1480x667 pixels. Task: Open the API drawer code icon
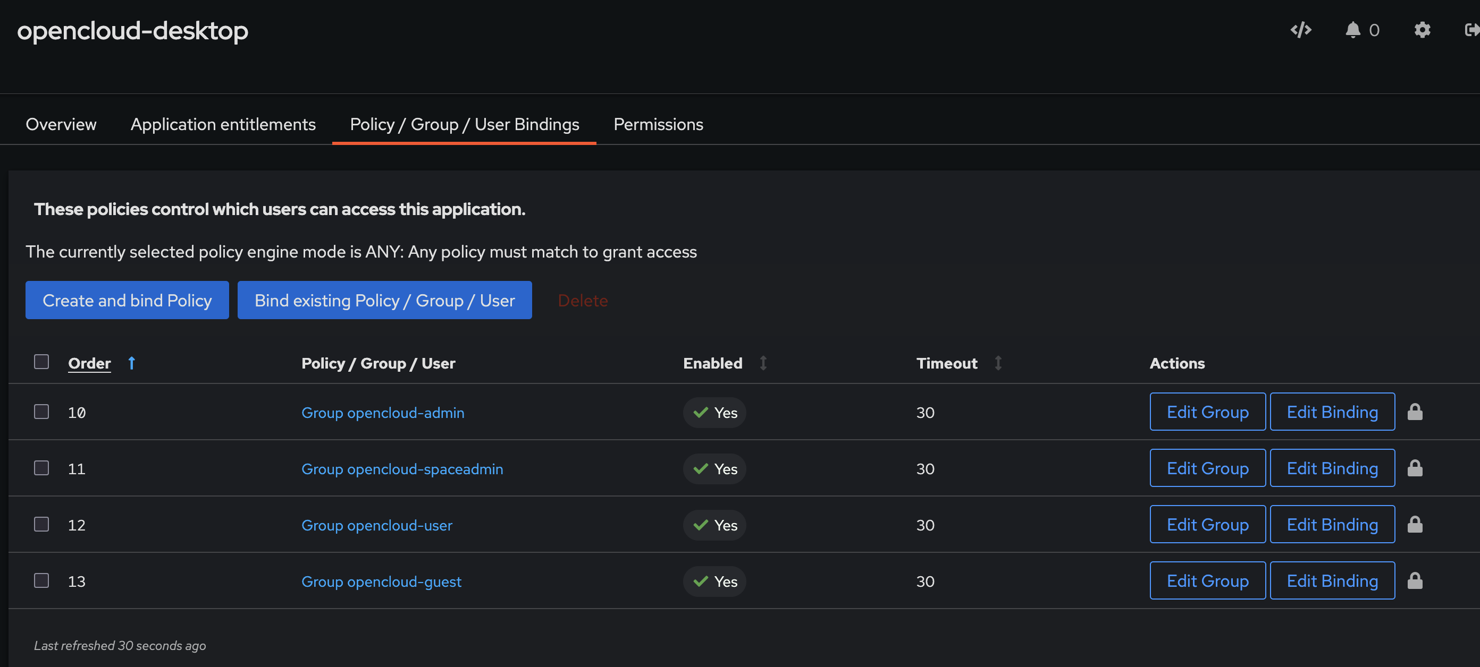(1301, 30)
